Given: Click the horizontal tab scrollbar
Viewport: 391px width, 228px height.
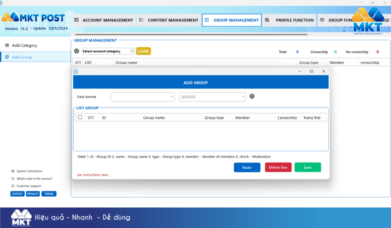Looking at the screenshot, I should tap(191, 34).
